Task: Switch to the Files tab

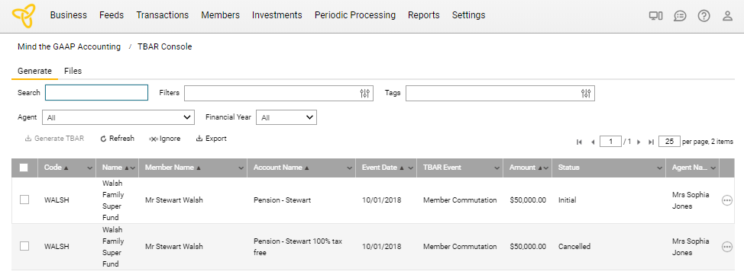Action: point(73,71)
